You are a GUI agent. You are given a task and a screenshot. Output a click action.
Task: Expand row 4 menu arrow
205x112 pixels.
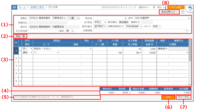pyautogui.click(x=20, y=73)
